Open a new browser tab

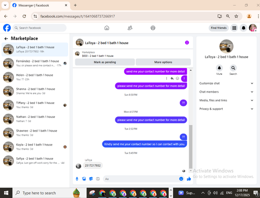(75, 5)
